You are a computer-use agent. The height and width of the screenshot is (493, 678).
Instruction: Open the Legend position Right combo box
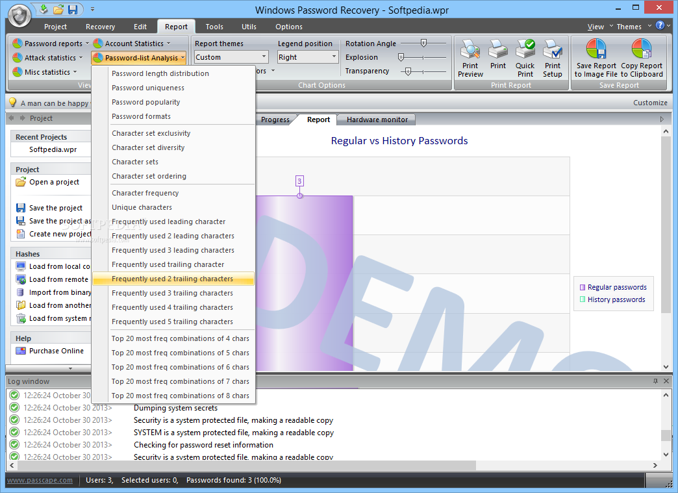(x=307, y=57)
